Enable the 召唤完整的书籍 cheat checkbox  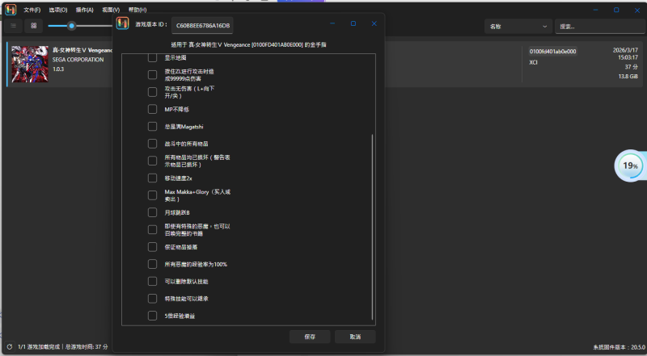coord(152,229)
